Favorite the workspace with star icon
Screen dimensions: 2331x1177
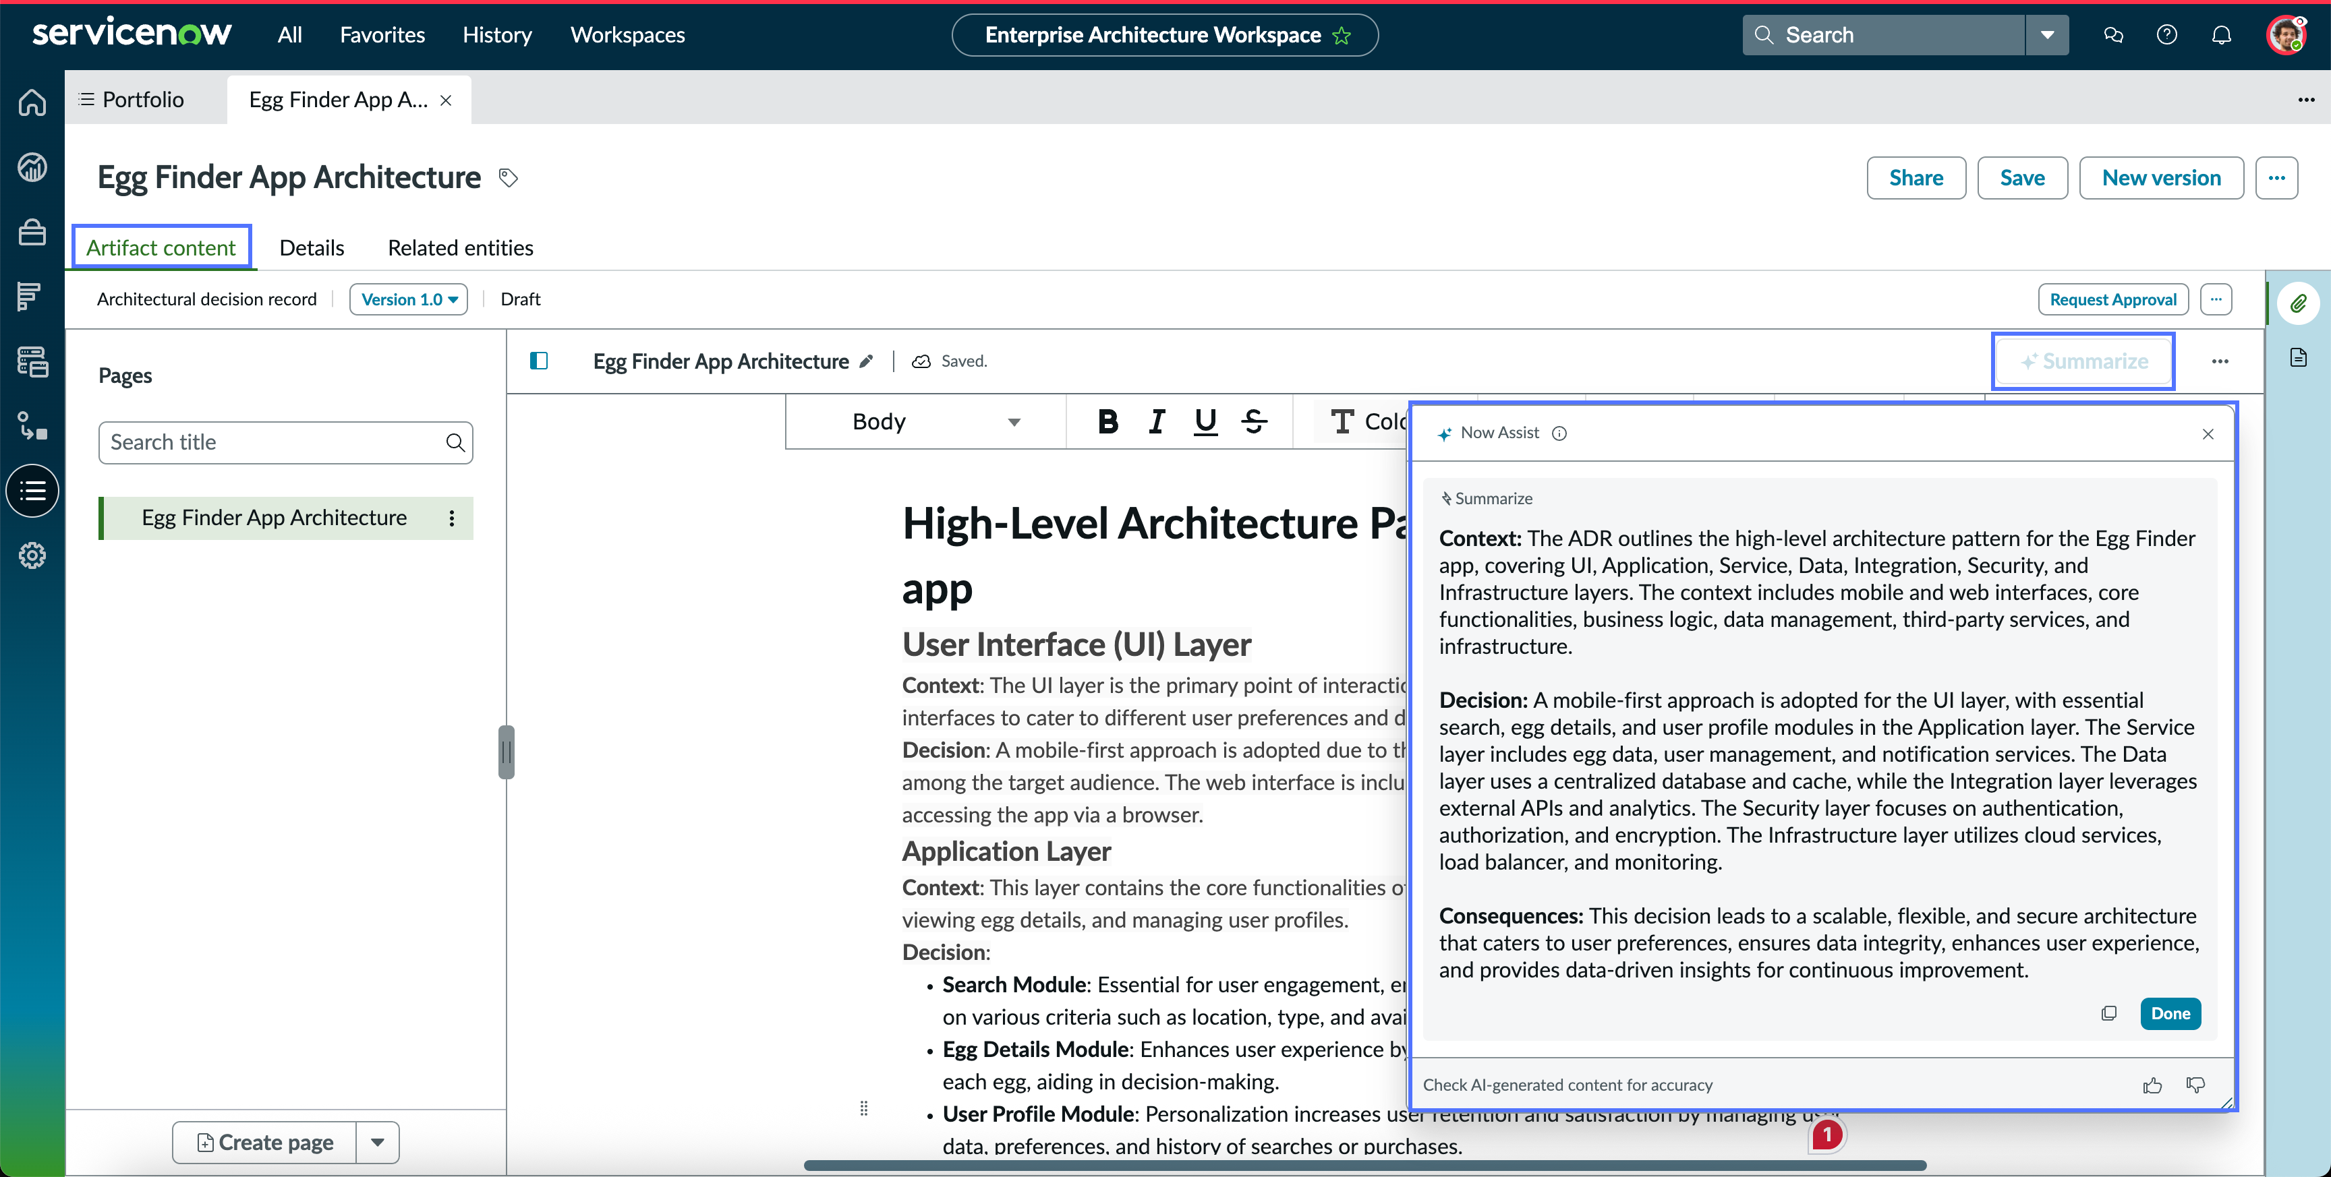(1341, 35)
